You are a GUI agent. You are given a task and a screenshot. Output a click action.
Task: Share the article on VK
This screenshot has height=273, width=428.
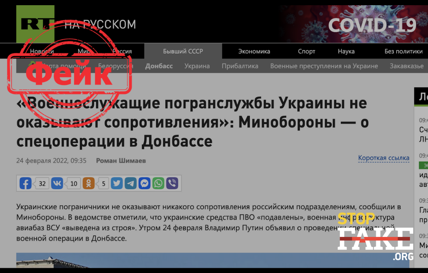(x=57, y=183)
